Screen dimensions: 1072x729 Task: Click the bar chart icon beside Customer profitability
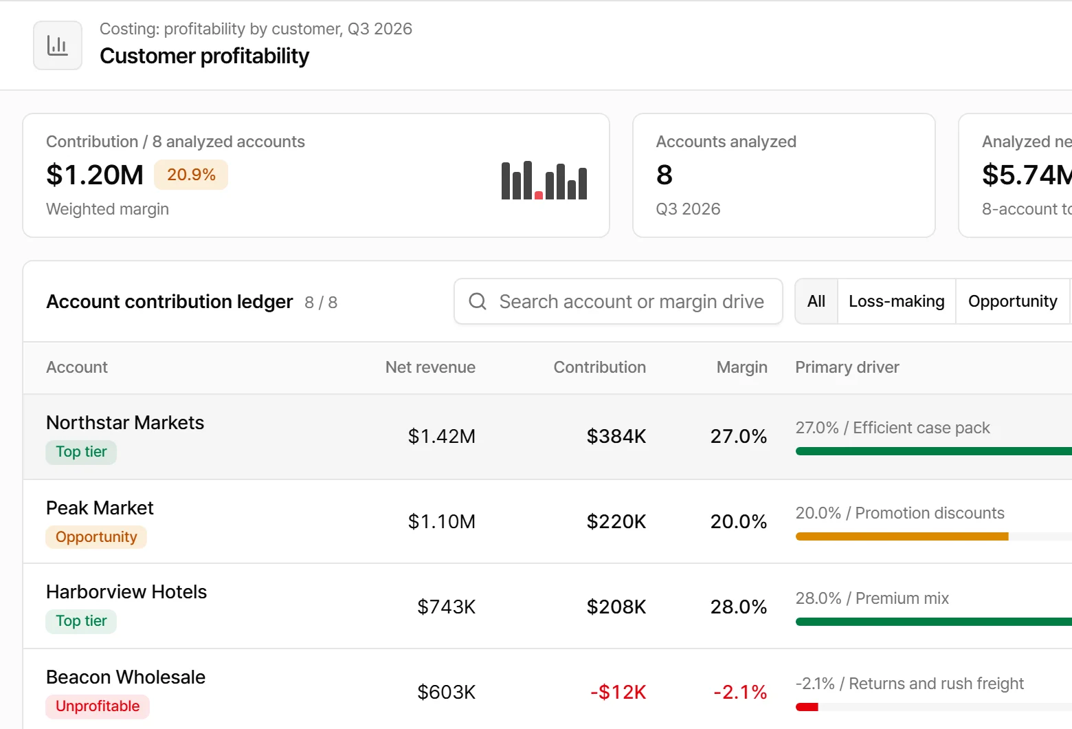click(x=58, y=45)
